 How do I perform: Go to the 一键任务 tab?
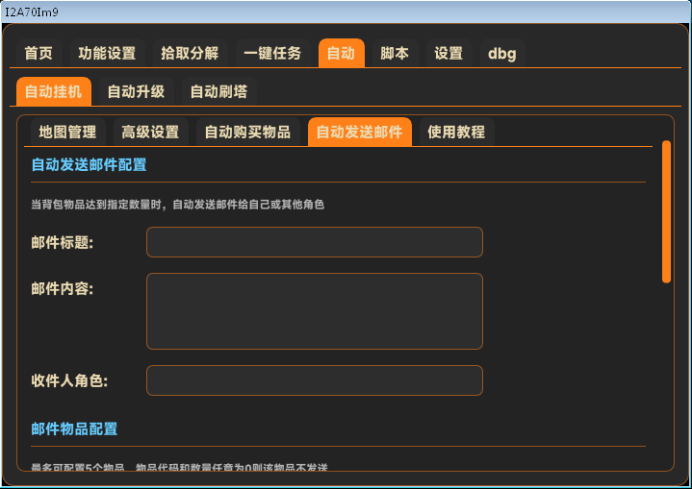pyautogui.click(x=272, y=54)
